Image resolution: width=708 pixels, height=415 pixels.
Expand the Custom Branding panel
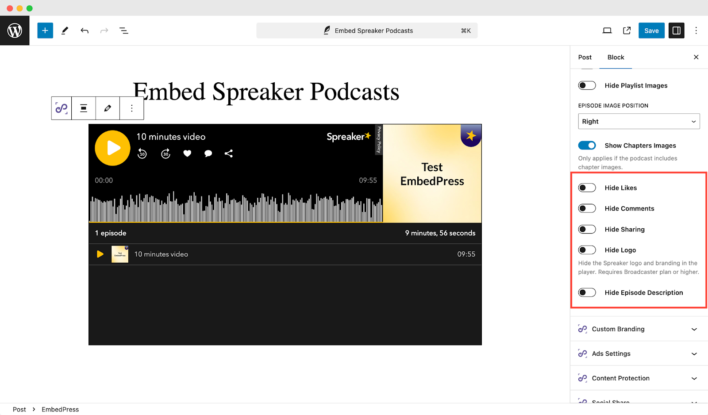point(639,329)
